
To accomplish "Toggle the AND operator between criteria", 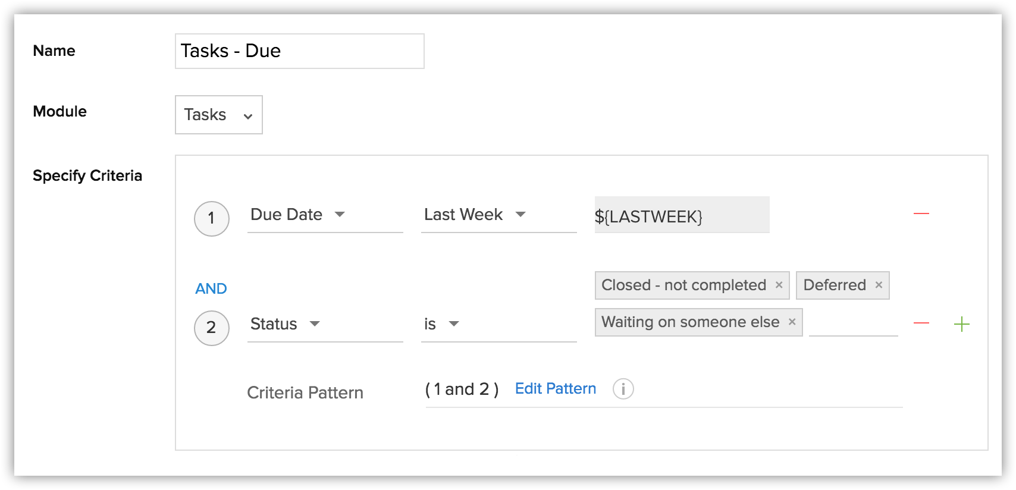I will [x=211, y=288].
